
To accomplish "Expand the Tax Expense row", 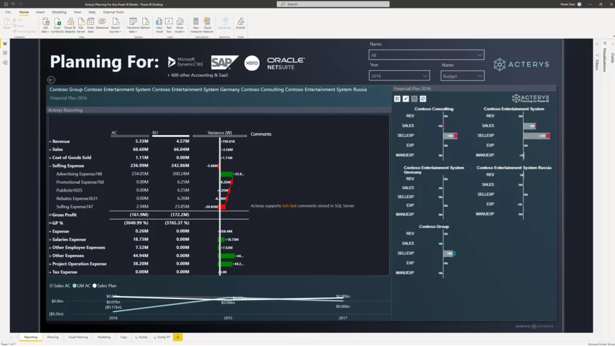I will [x=50, y=272].
